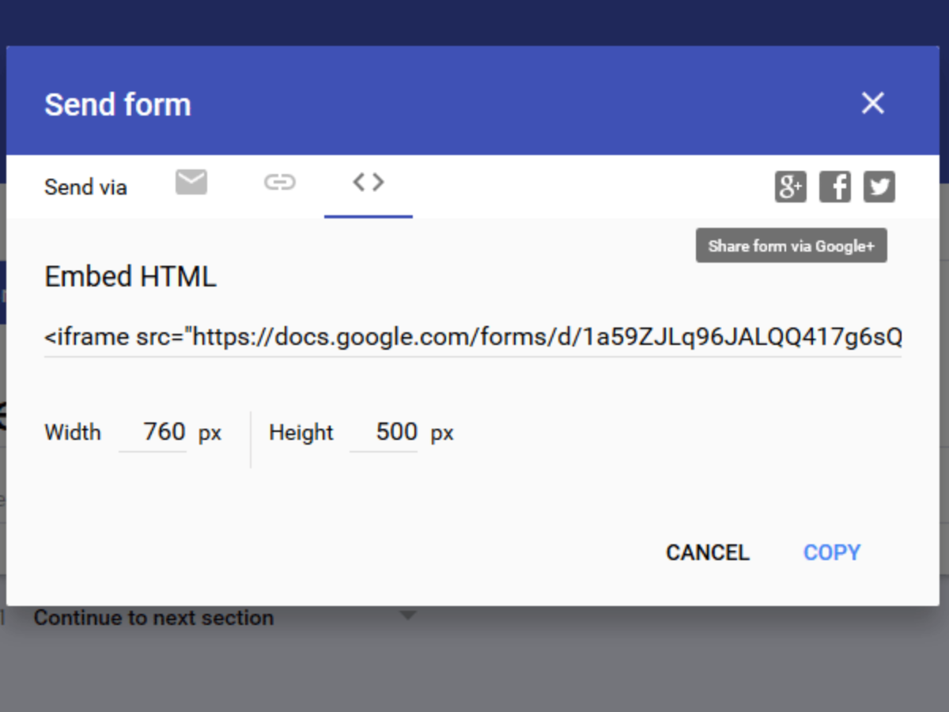Select the email envelope send option
The height and width of the screenshot is (712, 949).
(191, 183)
